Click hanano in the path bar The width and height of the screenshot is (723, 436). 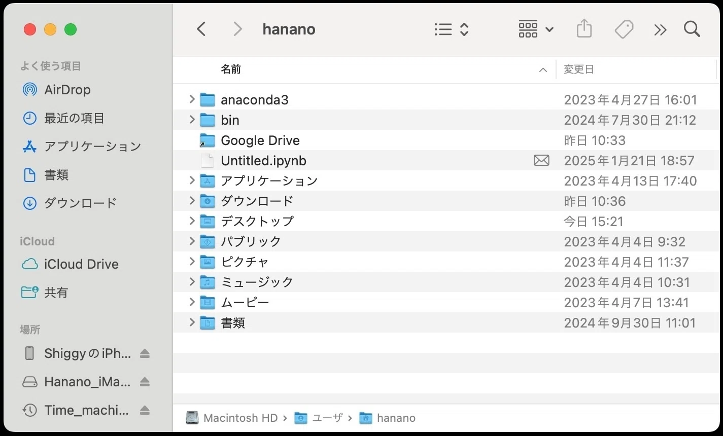tap(387, 418)
